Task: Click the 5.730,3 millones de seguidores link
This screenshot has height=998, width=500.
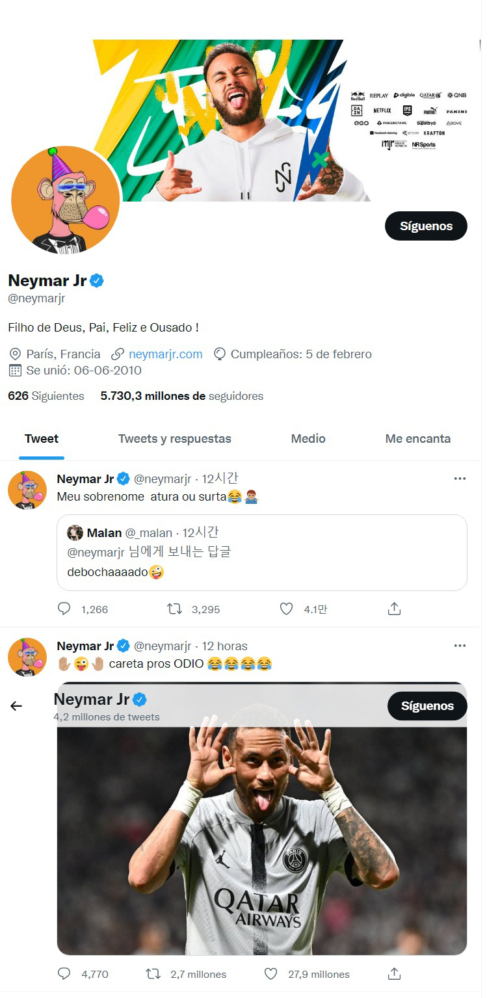Action: click(x=181, y=396)
